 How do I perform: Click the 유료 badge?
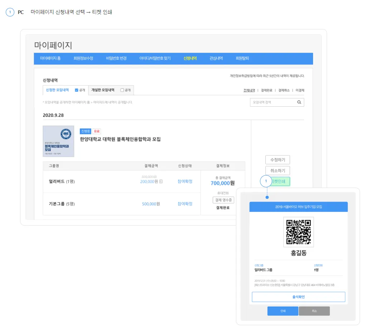click(x=97, y=131)
